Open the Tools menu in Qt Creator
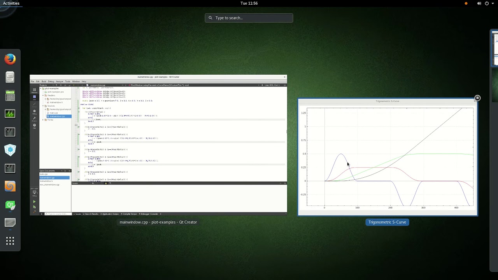Viewport: 498px width, 280px height. coord(68,81)
